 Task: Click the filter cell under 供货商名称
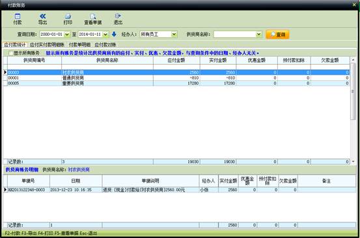(x=107, y=67)
